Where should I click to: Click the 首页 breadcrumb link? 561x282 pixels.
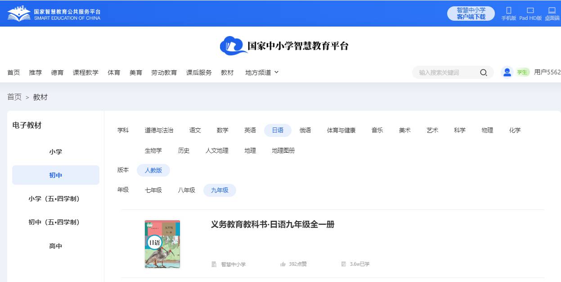point(14,97)
